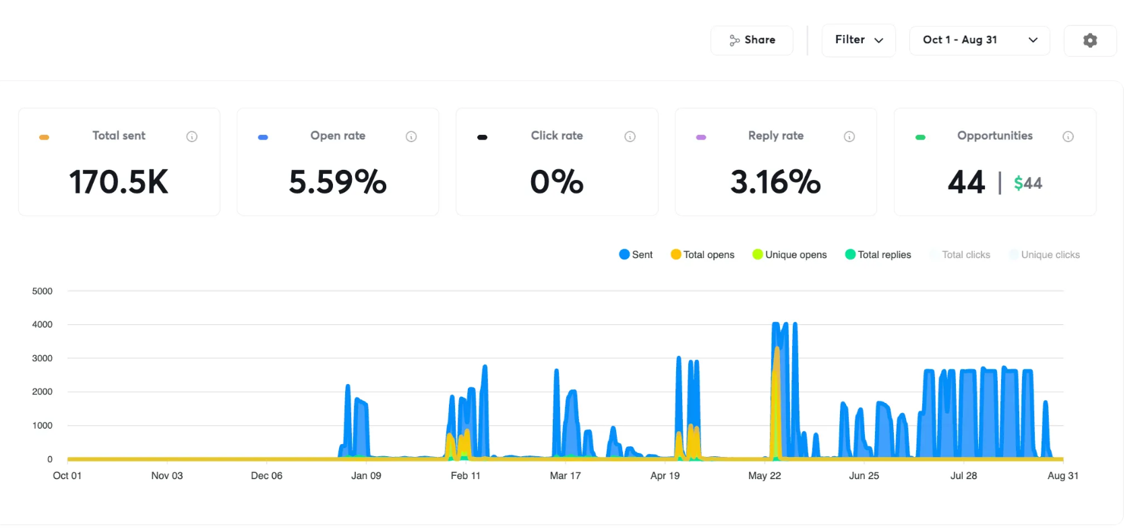
Task: Click the orange marker on Total sent card
Action: 44,137
